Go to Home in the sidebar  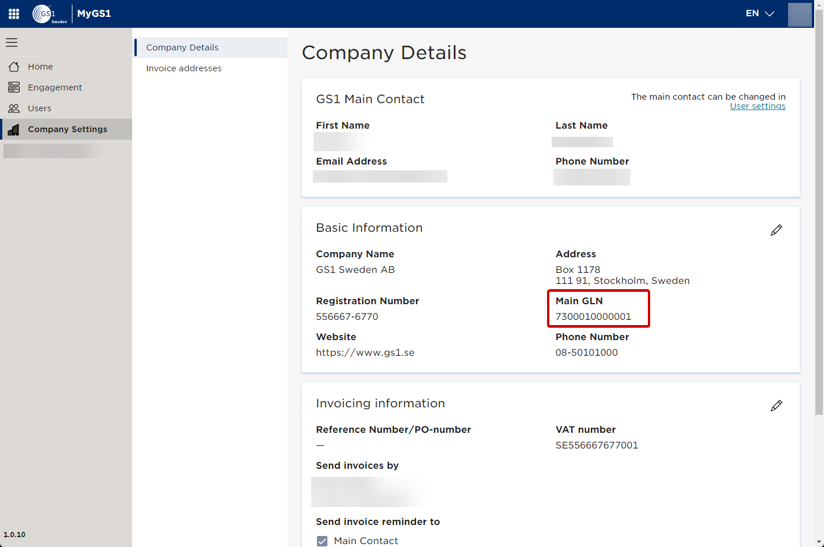tap(41, 67)
